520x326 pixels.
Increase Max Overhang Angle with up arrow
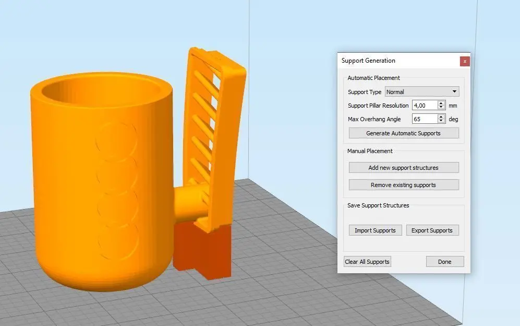point(441,117)
